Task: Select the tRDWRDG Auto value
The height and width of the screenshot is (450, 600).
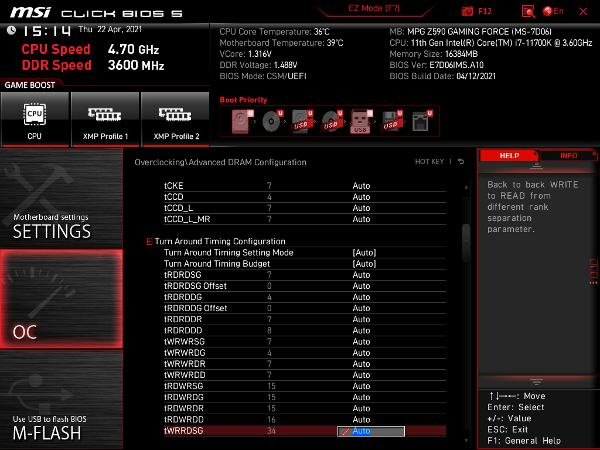Action: coord(361,397)
